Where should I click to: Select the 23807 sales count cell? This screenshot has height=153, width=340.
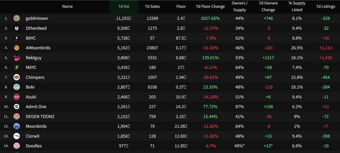[x=152, y=48]
